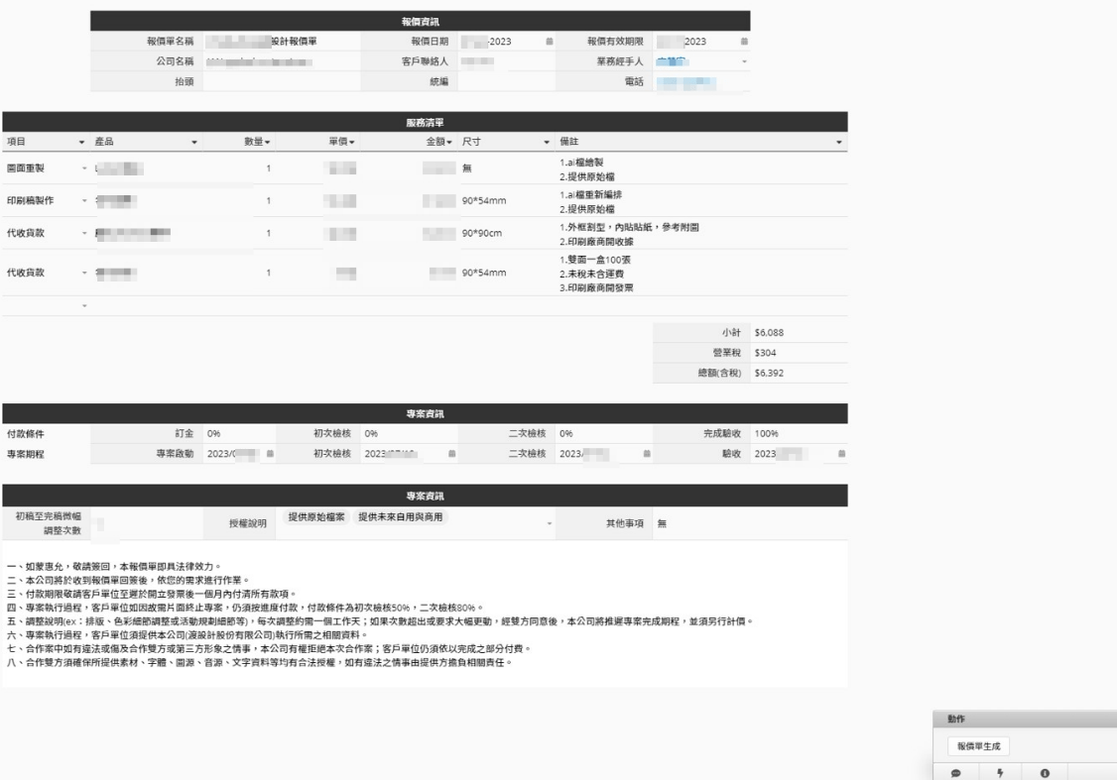Viewport: 1117px width, 780px height.
Task: Open calendar icon for 初次檢核 date
Action: [x=451, y=453]
